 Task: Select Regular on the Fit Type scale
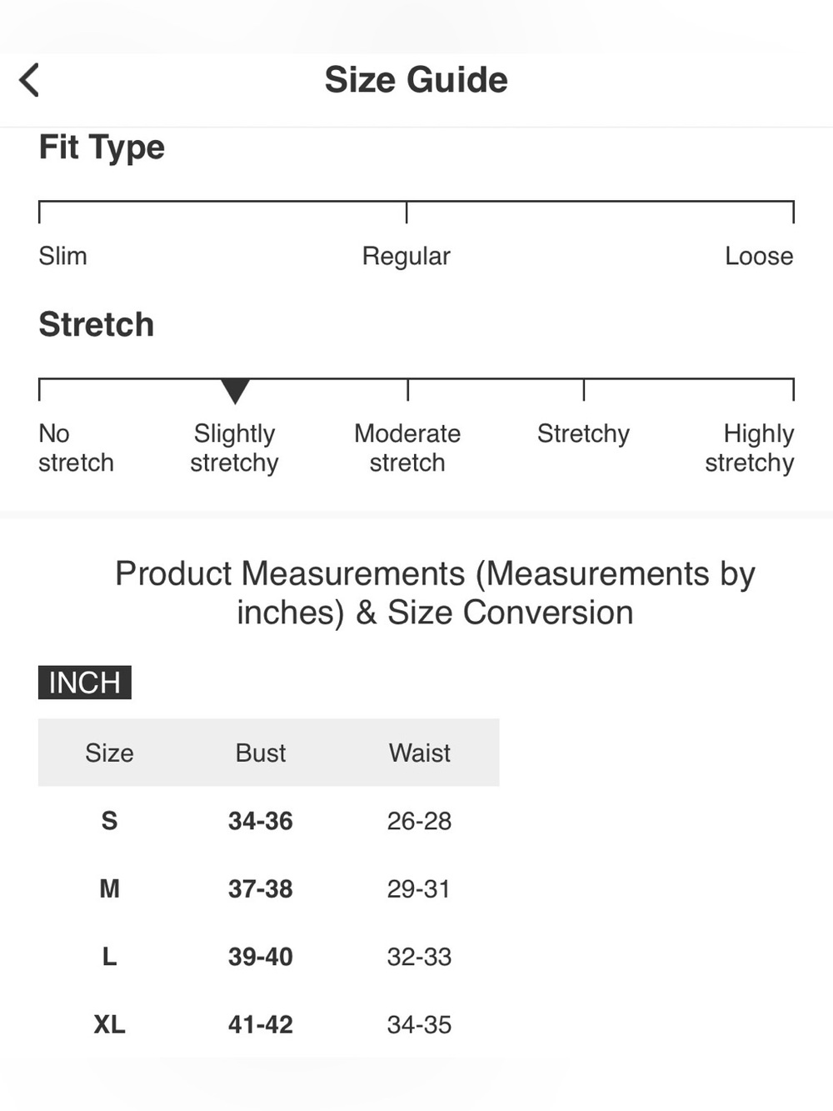407,257
